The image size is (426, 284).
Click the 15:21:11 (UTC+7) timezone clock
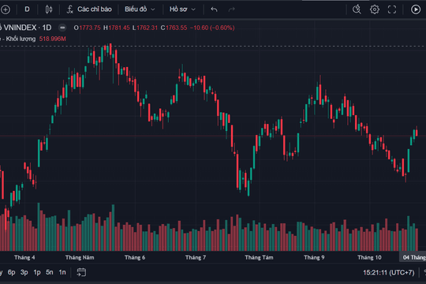(388, 273)
